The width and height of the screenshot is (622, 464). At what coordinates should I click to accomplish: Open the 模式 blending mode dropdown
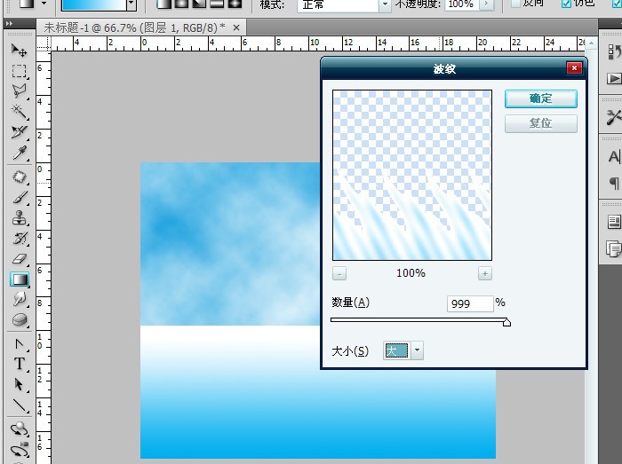pos(385,4)
